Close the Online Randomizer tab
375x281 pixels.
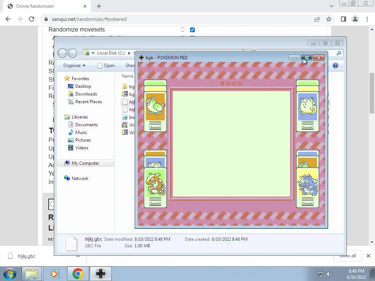[x=85, y=6]
